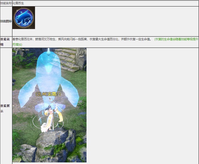Screen dimensions: 199x164
Task: Click the 技能图标 row label
Action: pos(6,21)
